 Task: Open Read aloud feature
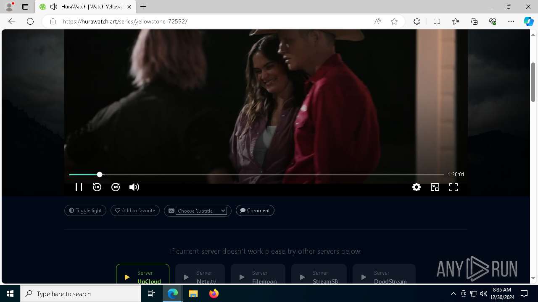pos(377,21)
